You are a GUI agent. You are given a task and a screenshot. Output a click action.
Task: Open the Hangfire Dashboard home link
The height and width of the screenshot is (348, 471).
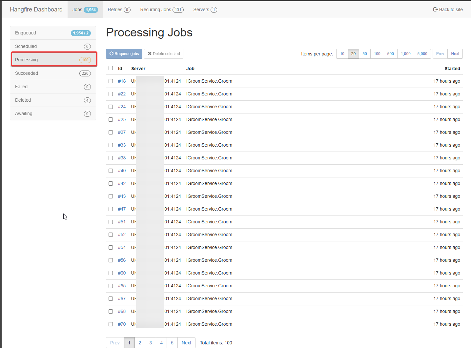coord(36,10)
